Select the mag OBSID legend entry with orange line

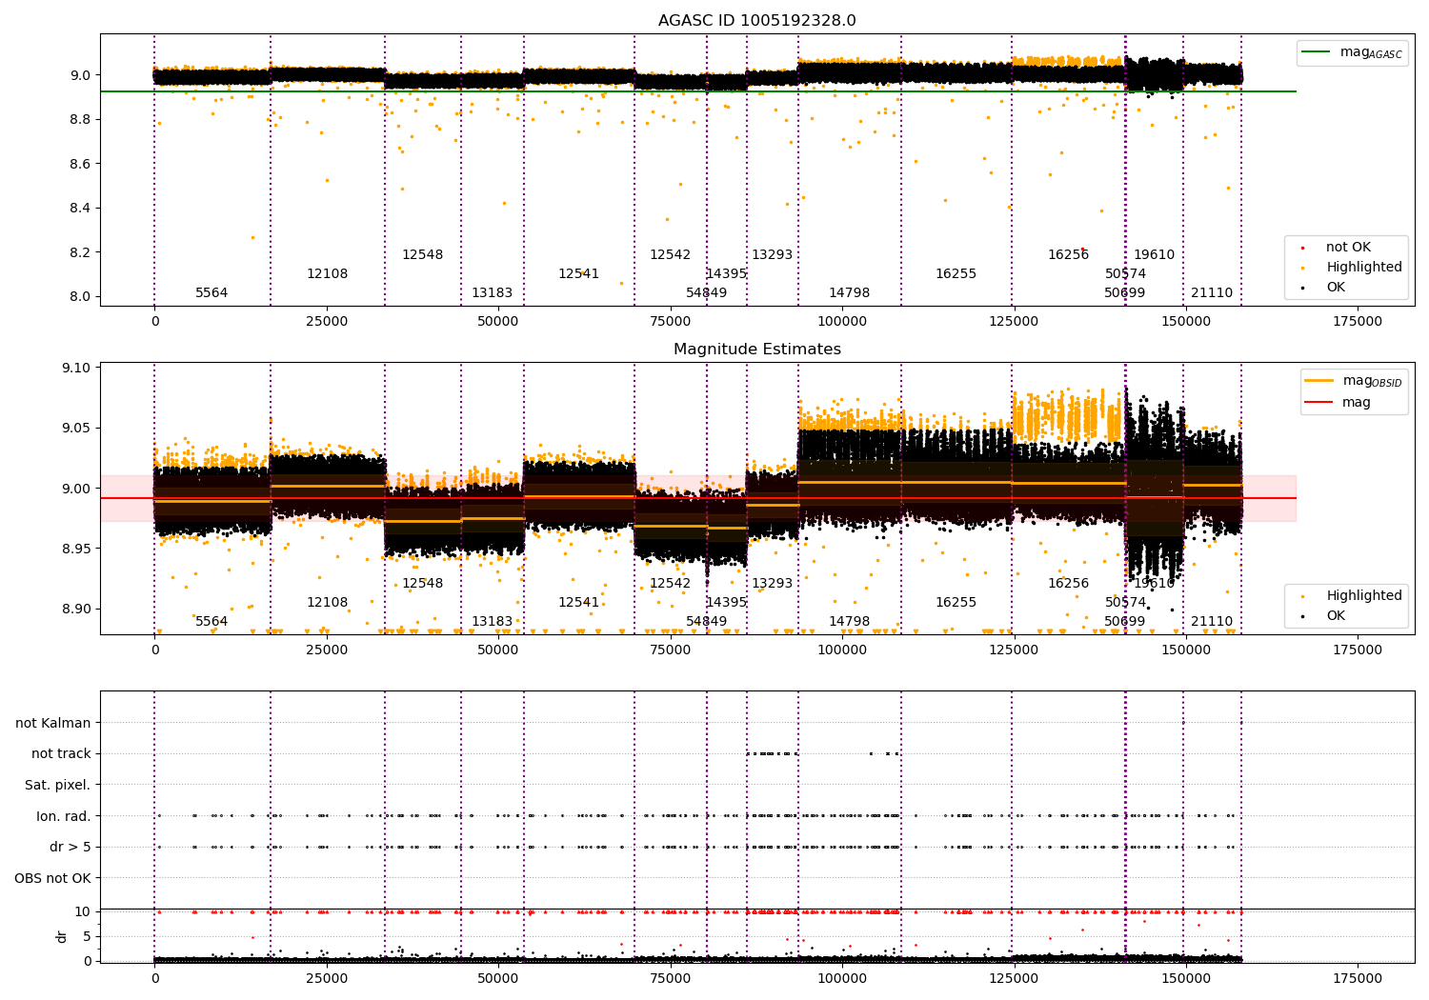tap(1354, 381)
